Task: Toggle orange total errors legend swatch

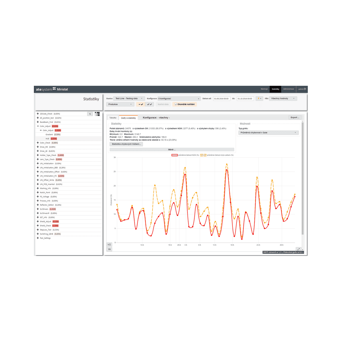Action: (x=203, y=155)
